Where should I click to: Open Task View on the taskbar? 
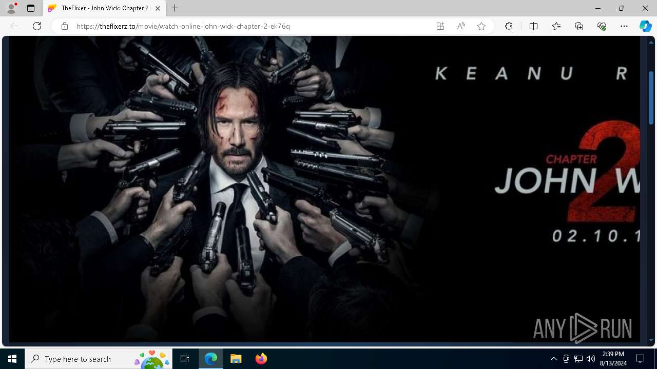pyautogui.click(x=185, y=359)
